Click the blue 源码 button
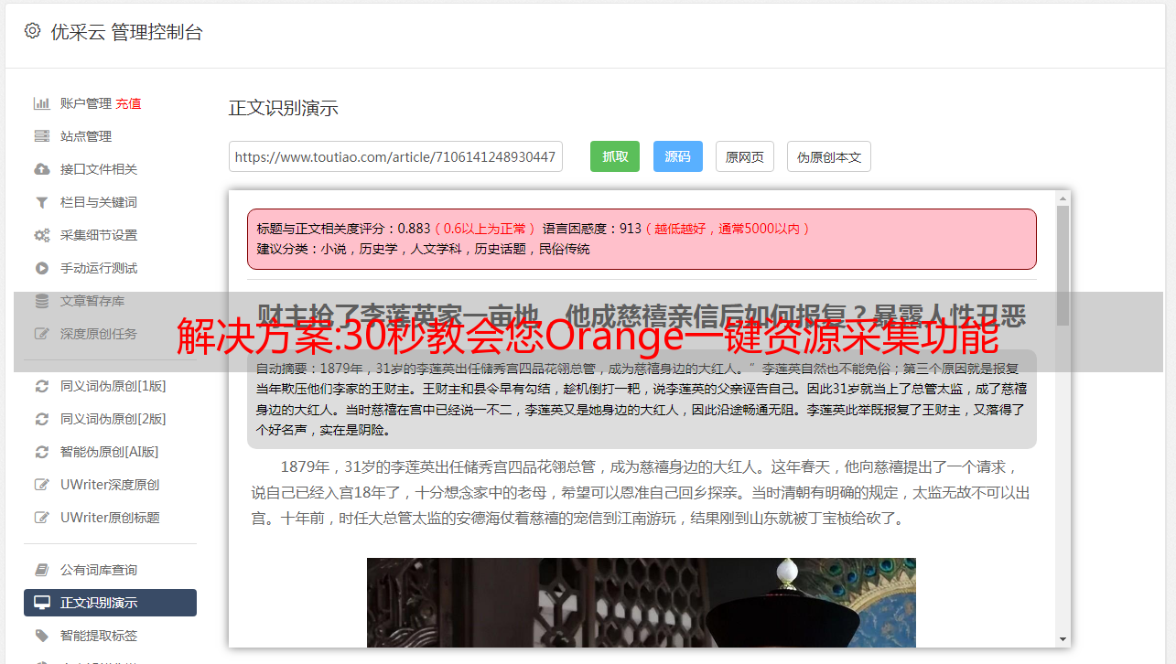This screenshot has width=1176, height=664. pos(677,156)
